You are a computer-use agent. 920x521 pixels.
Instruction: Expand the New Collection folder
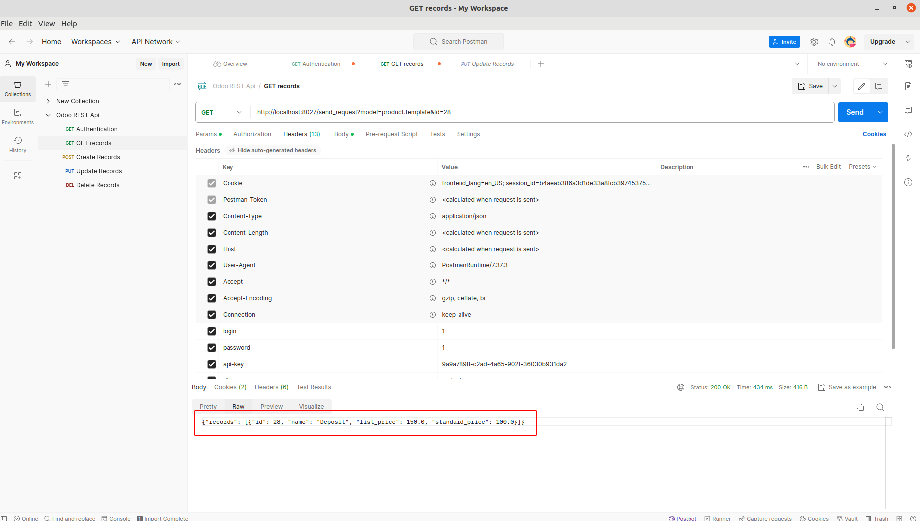(x=48, y=101)
